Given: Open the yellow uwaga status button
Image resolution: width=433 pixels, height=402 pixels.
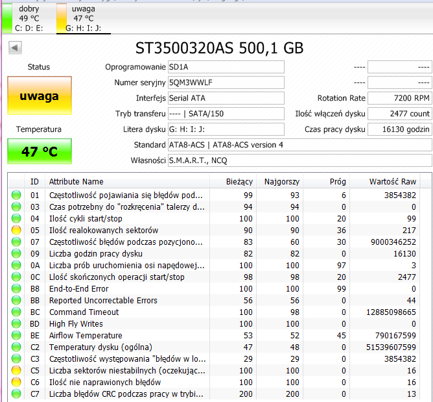Looking at the screenshot, I should point(40,95).
